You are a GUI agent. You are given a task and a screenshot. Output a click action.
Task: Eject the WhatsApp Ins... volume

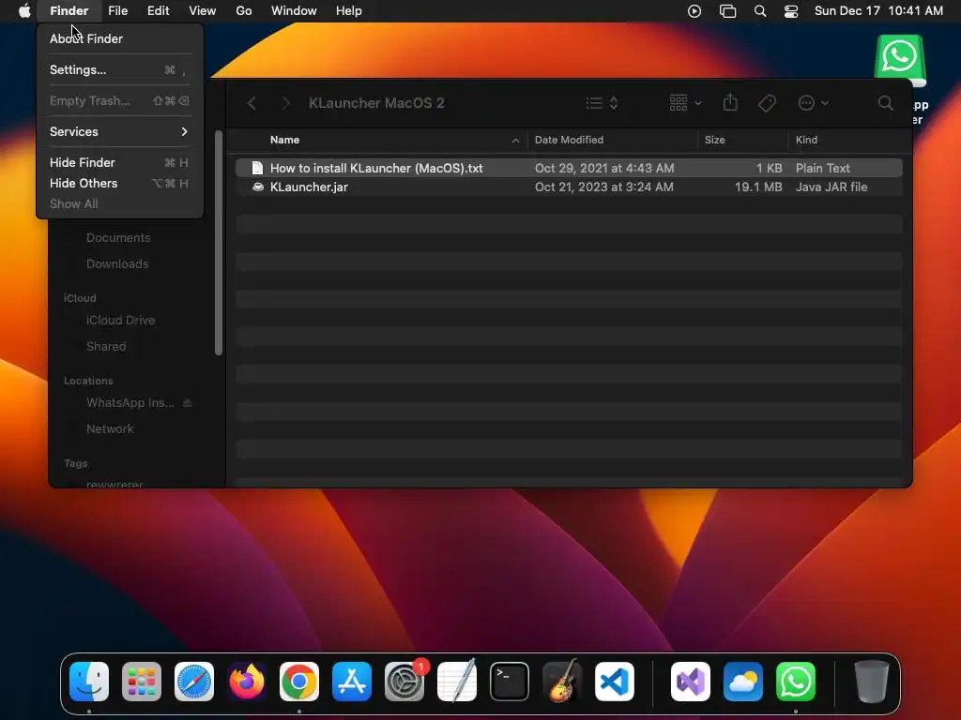[188, 403]
